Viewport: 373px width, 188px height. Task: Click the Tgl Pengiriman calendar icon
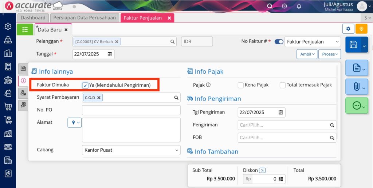pyautogui.click(x=281, y=113)
